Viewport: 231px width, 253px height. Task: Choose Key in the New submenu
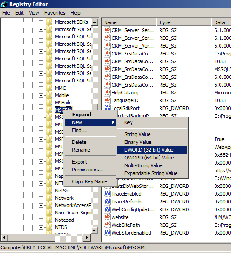pyautogui.click(x=152, y=123)
